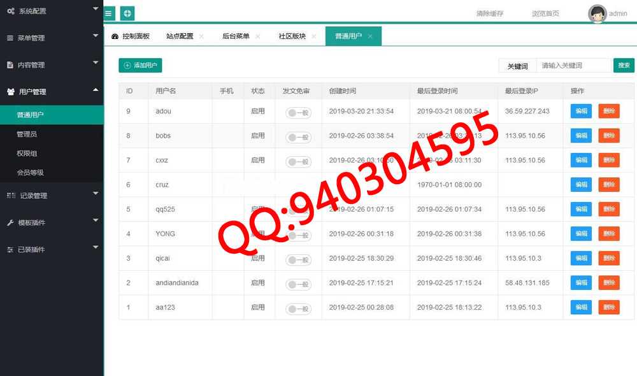
Task: Click the 添加用户 button
Action: pyautogui.click(x=140, y=65)
